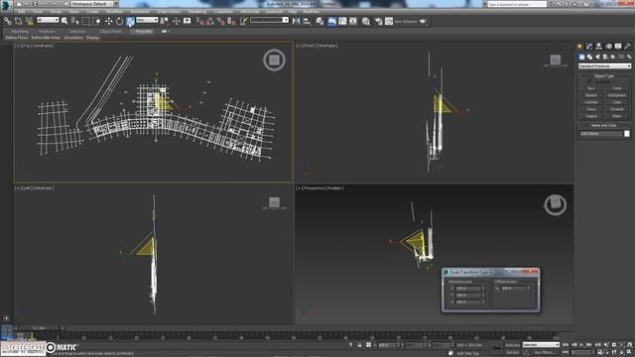Open the Edit menu
Screen dimensions: 635x357
pos(21,12)
